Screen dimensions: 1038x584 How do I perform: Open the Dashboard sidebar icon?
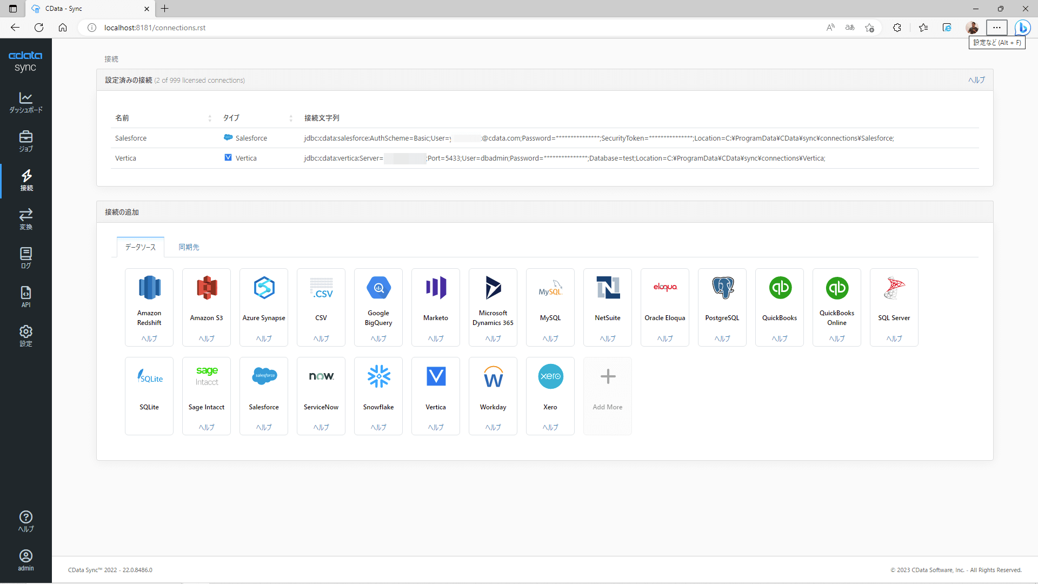pyautogui.click(x=25, y=102)
